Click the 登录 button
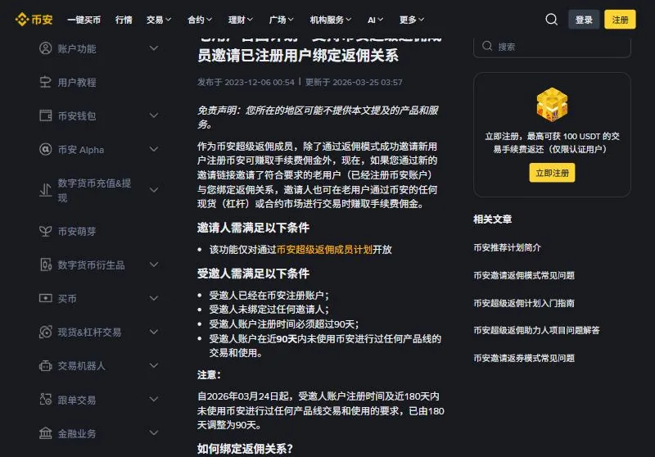Screen dimensions: 655x457 point(584,20)
